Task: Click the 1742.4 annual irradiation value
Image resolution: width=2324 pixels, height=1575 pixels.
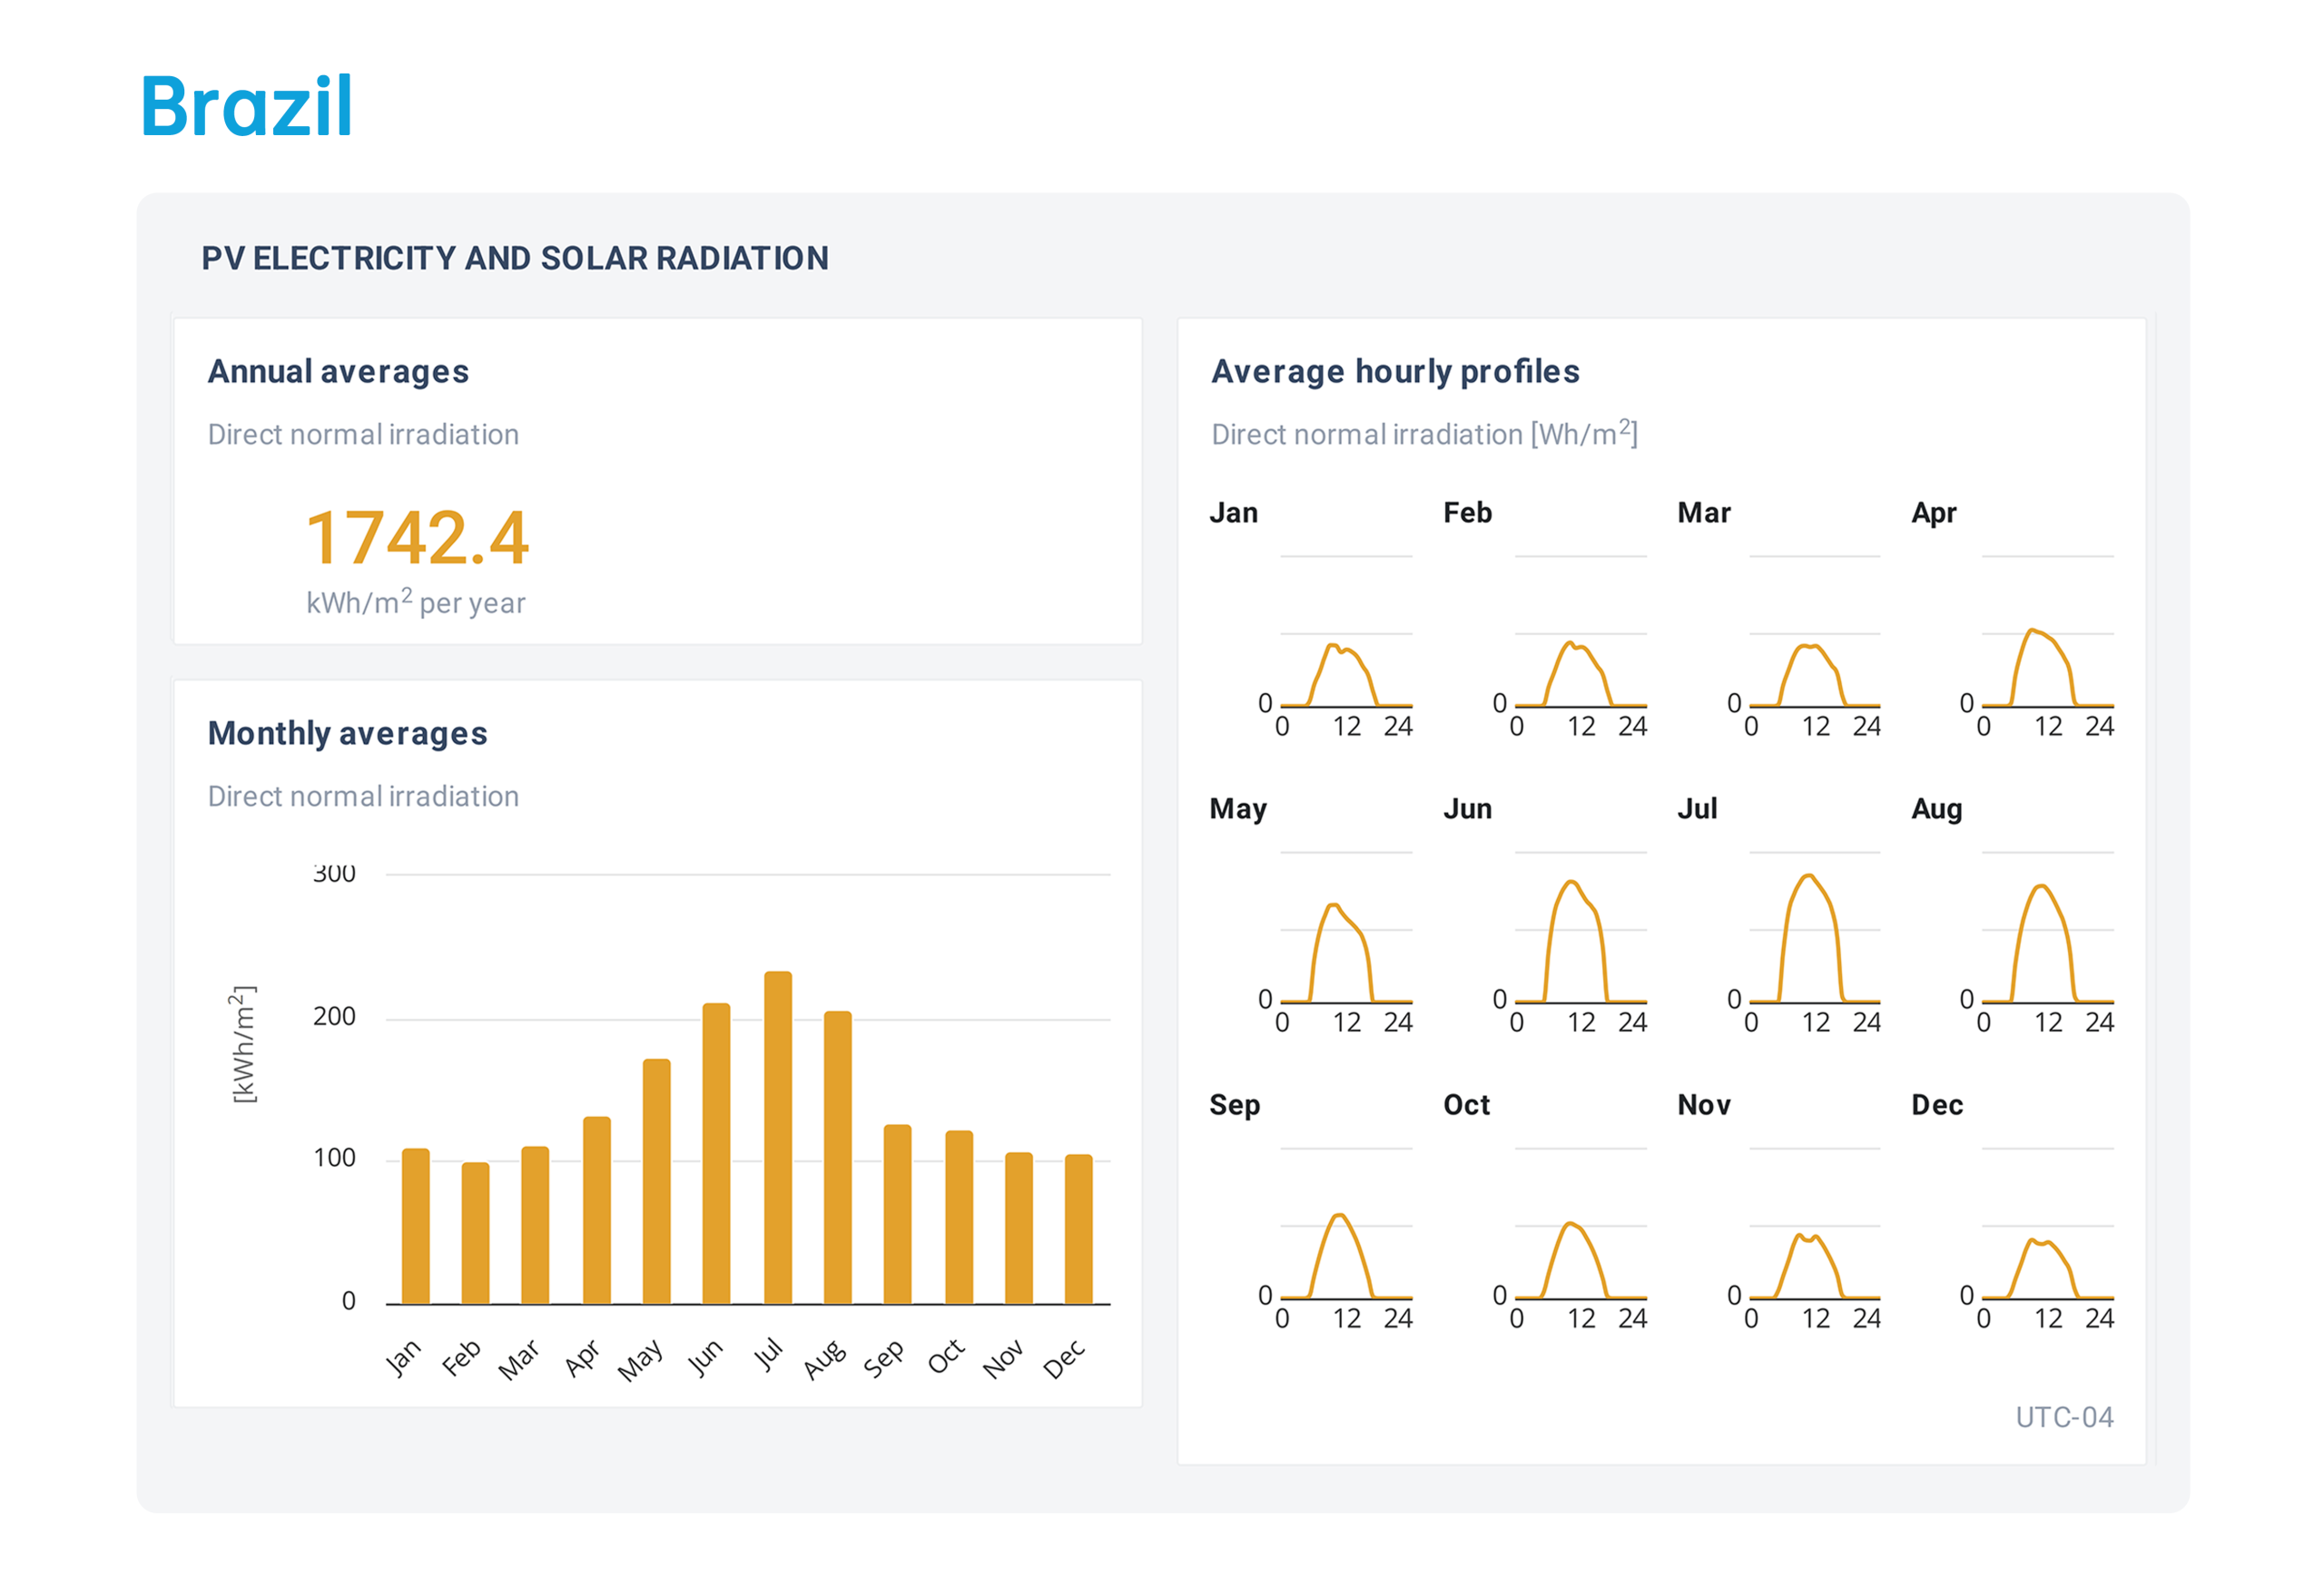Action: tap(416, 538)
